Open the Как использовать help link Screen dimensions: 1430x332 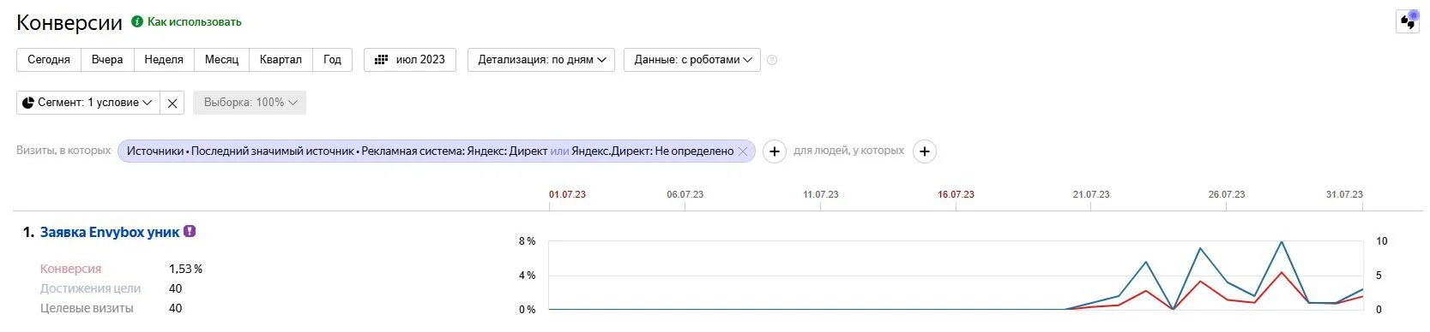pos(195,22)
